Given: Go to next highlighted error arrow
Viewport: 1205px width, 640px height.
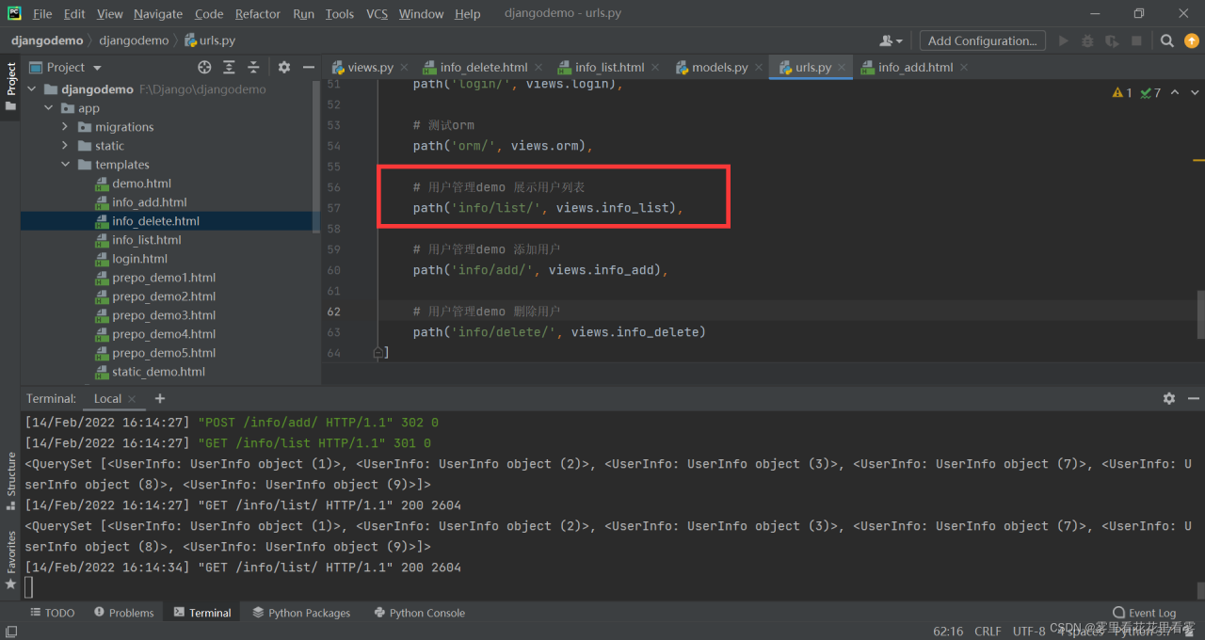Looking at the screenshot, I should coord(1194,92).
